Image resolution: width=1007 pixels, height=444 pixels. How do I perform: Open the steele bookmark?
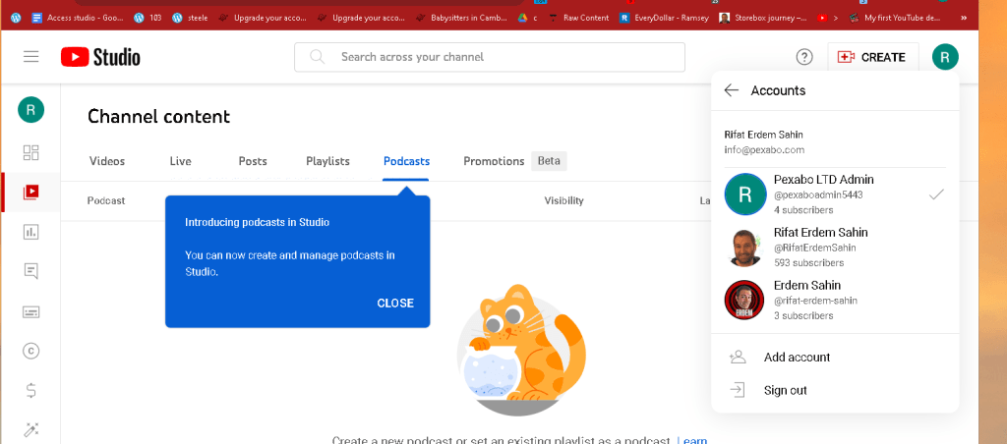tap(190, 18)
